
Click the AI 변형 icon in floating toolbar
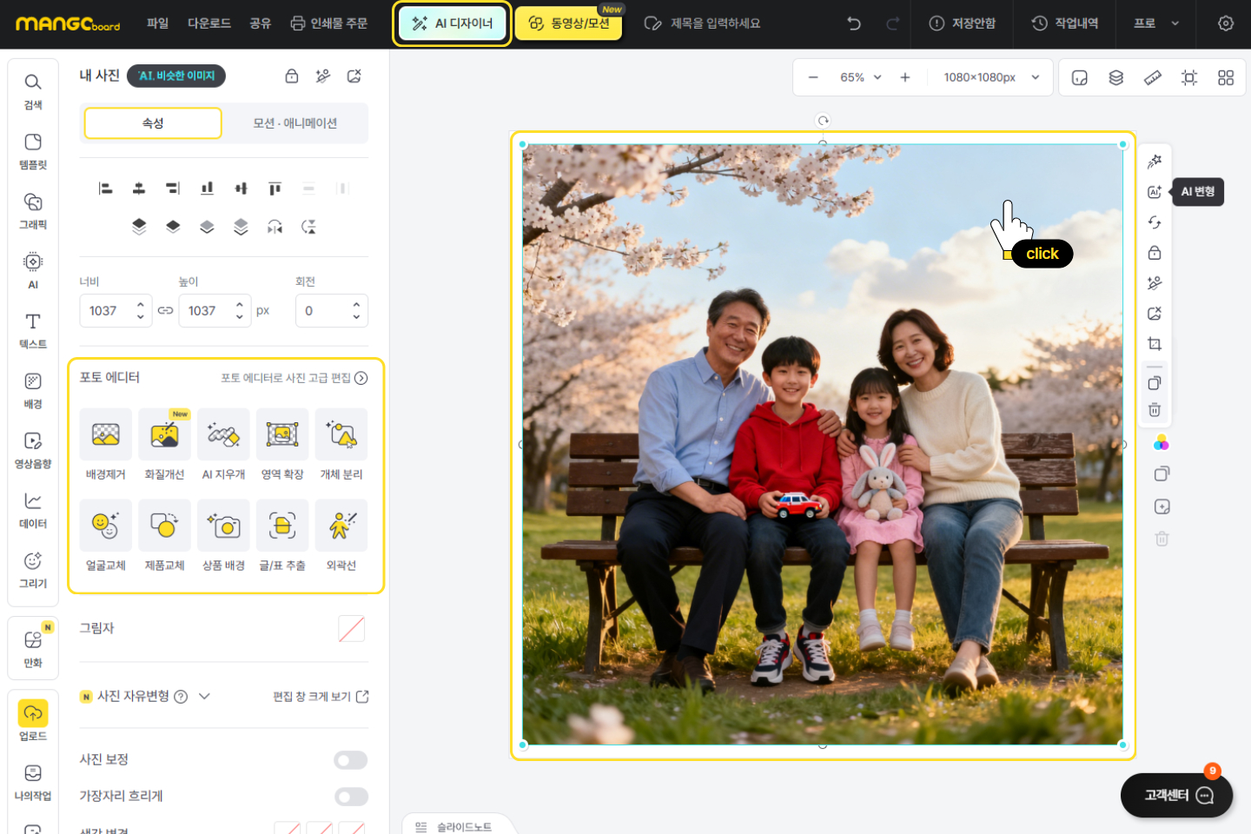[1155, 192]
